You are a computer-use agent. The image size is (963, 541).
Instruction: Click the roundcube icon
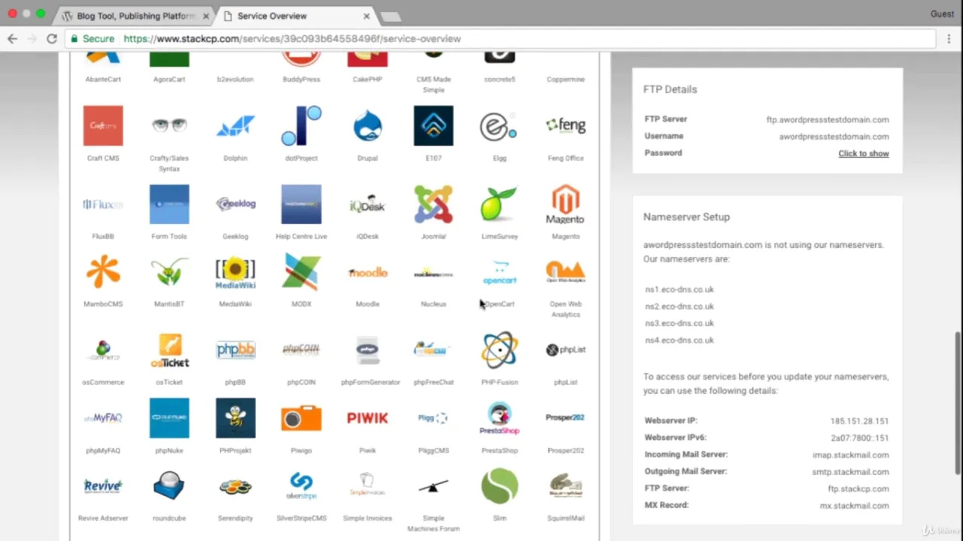click(x=169, y=486)
